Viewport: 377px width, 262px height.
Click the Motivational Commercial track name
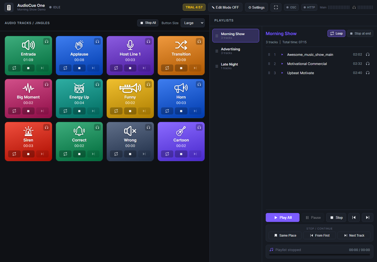[x=307, y=64]
